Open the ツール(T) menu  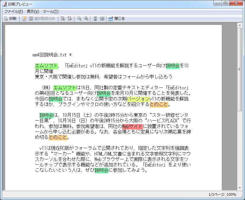point(50,11)
